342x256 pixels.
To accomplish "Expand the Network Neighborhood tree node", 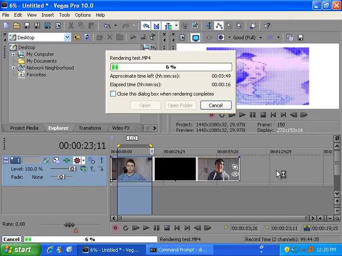I will click(x=13, y=68).
